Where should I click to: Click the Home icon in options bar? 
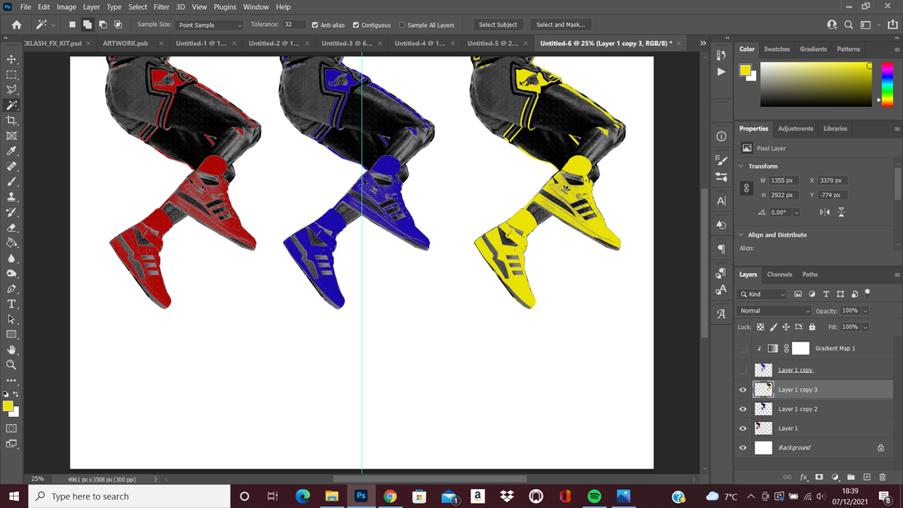coord(16,25)
